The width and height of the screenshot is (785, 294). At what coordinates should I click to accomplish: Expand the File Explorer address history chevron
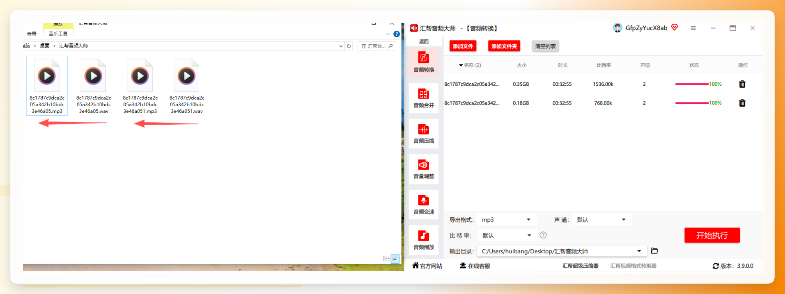tap(341, 46)
